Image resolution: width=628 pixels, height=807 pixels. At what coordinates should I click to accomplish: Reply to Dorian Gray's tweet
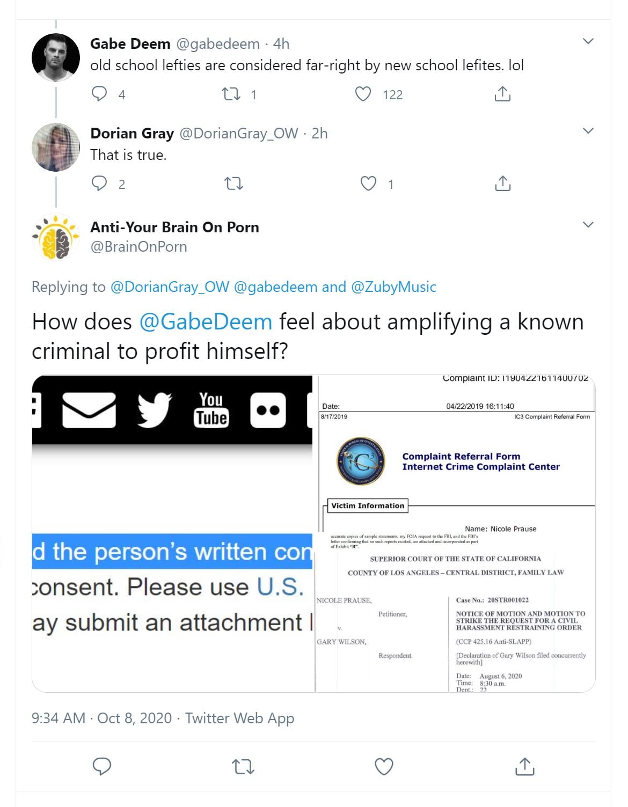click(100, 184)
